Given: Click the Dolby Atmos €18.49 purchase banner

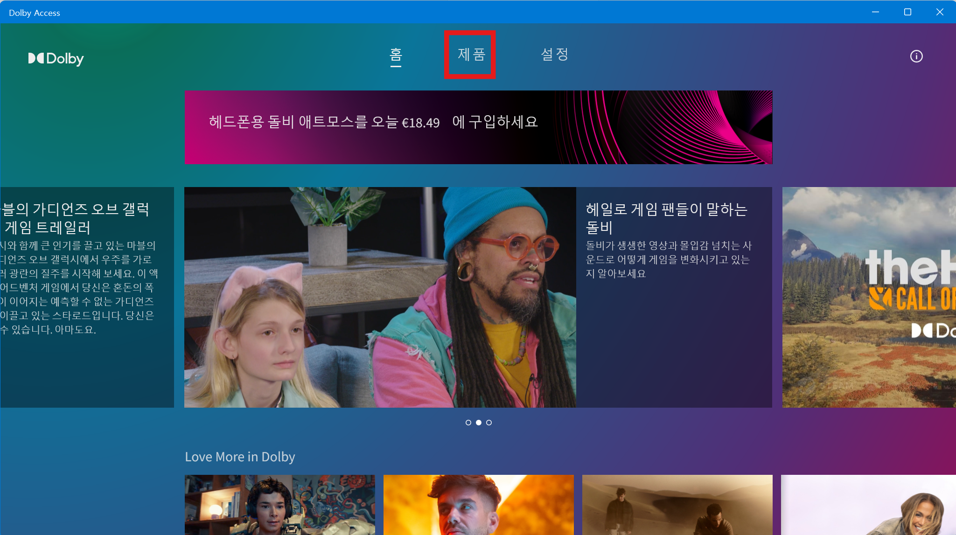Looking at the screenshot, I should coord(478,127).
